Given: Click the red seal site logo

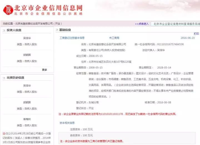Looking at the screenshot, I should tap(8, 10).
